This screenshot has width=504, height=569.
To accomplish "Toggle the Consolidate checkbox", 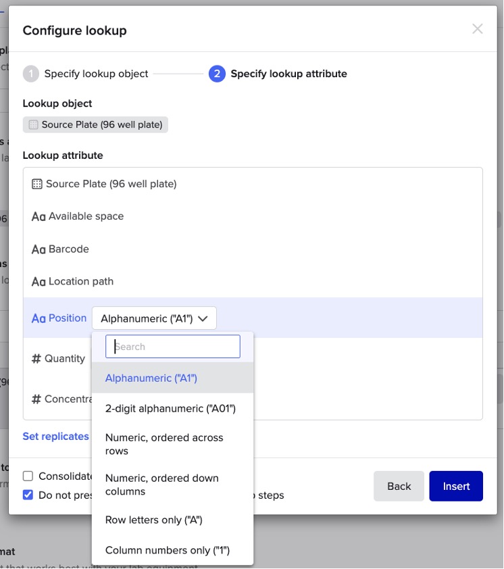I will [x=28, y=476].
